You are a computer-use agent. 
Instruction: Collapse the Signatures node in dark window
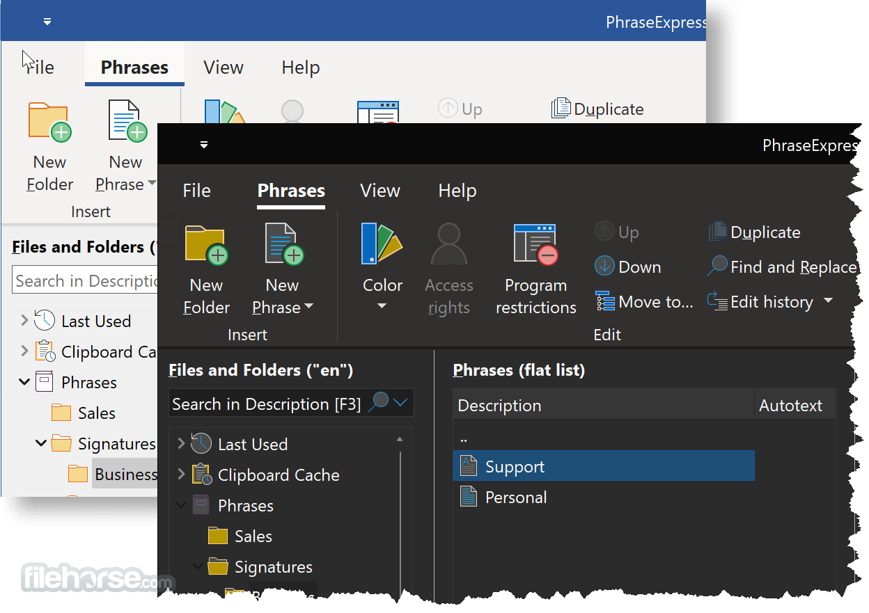click(x=198, y=566)
